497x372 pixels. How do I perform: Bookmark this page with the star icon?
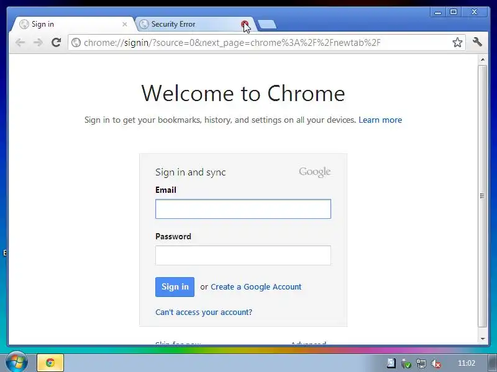[457, 42]
